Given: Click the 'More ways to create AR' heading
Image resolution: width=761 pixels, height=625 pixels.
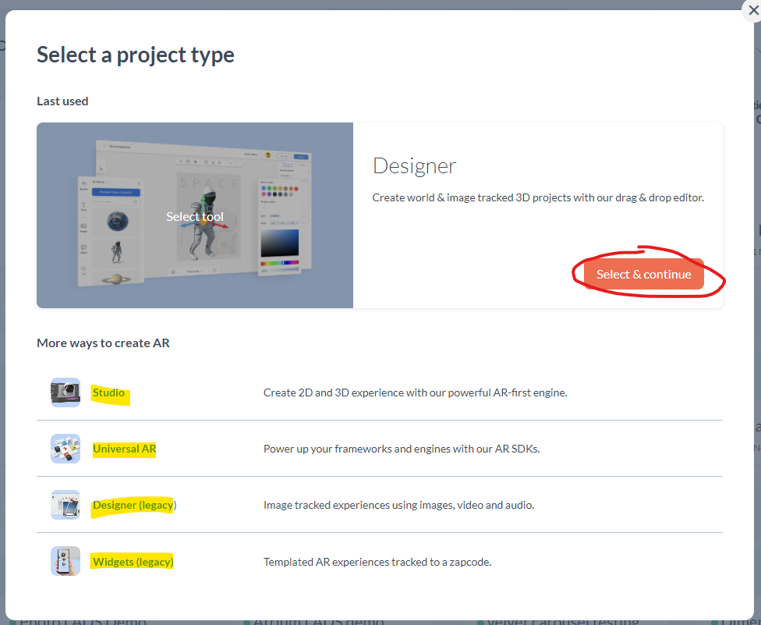Looking at the screenshot, I should tap(103, 343).
